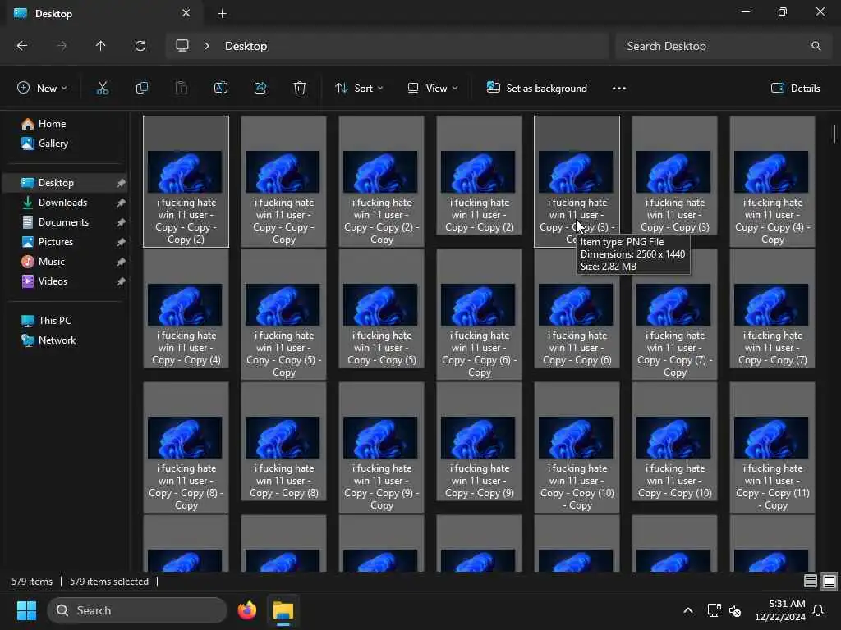This screenshot has width=841, height=630.
Task: Open the See more three-dots menu
Action: click(619, 89)
